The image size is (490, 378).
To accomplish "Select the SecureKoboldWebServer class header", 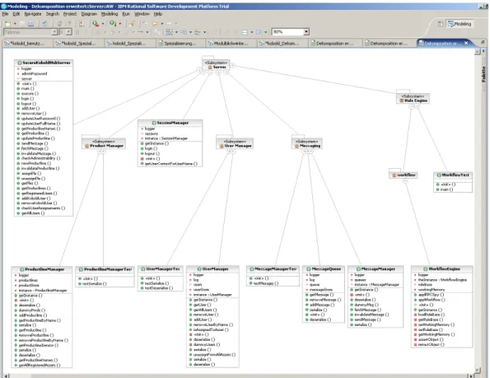I will point(44,63).
